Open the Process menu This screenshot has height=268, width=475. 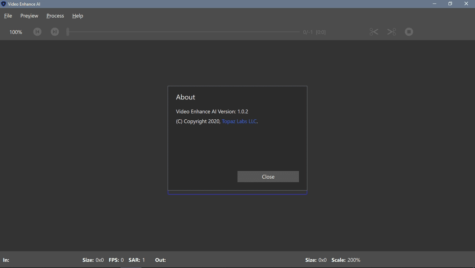coord(55,16)
